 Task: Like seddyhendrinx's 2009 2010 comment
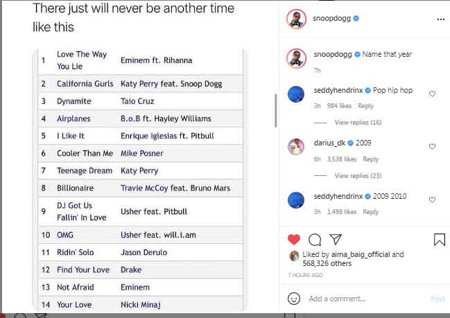(432, 200)
